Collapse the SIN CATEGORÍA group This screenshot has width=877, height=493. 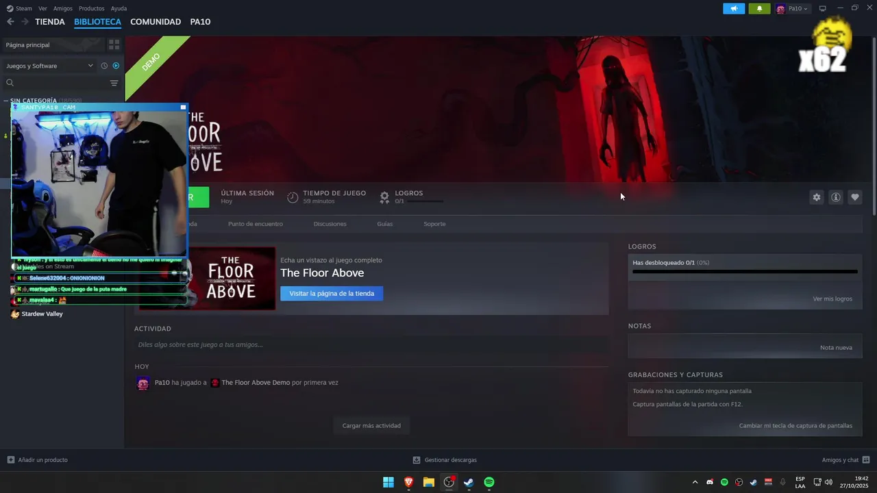7,101
